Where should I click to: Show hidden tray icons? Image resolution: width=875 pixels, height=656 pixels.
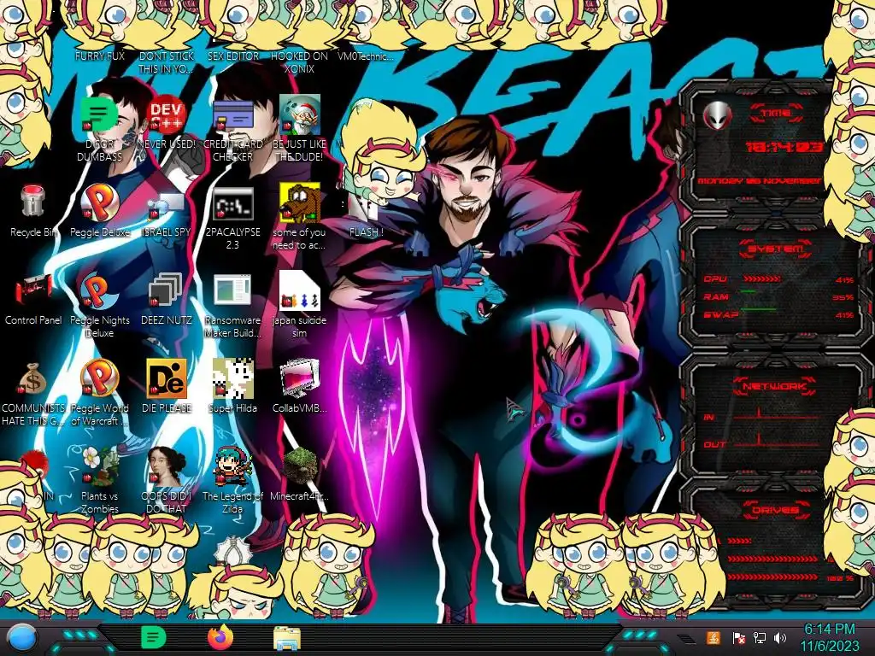click(x=688, y=639)
